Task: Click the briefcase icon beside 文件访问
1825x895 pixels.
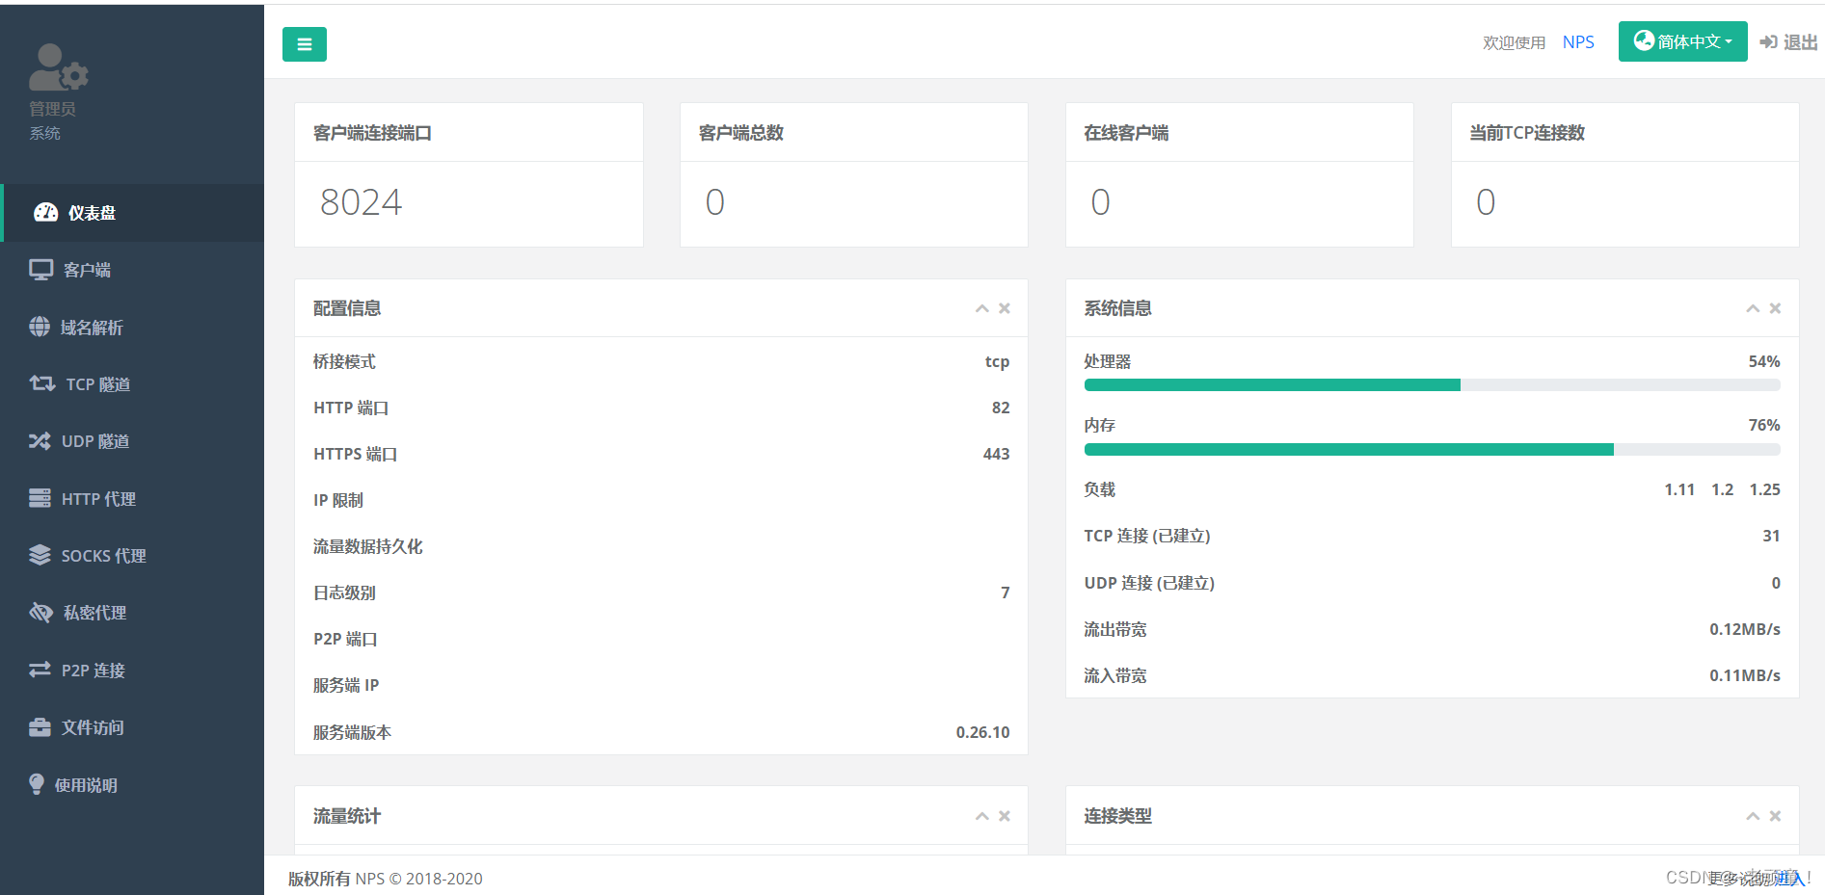Action: click(40, 727)
